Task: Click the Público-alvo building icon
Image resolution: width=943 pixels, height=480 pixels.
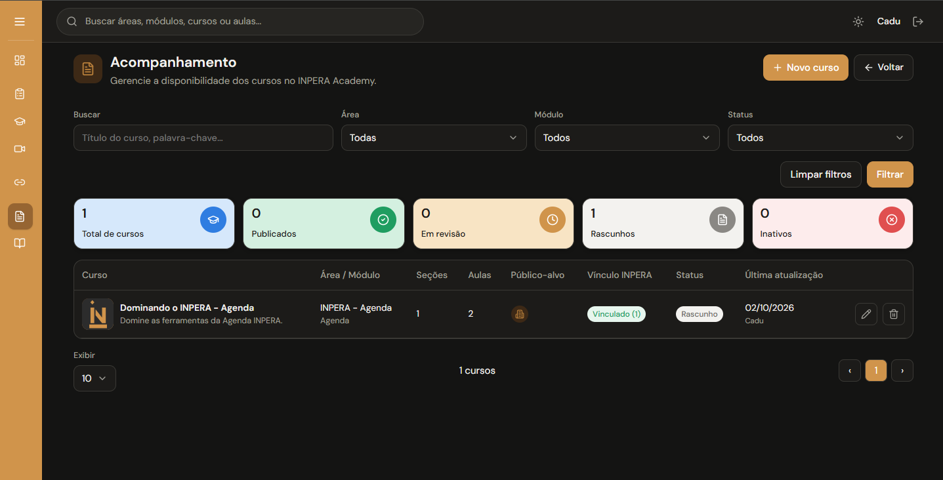Action: pyautogui.click(x=520, y=314)
